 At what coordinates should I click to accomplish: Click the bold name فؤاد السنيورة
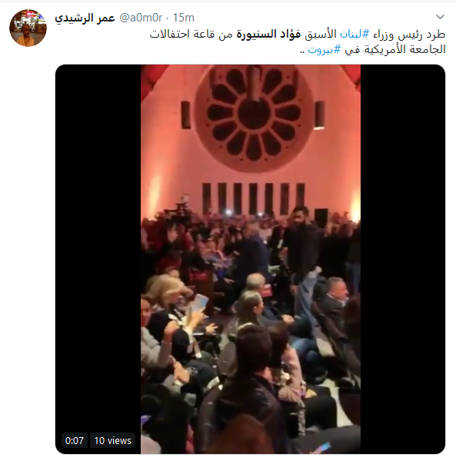(268, 35)
